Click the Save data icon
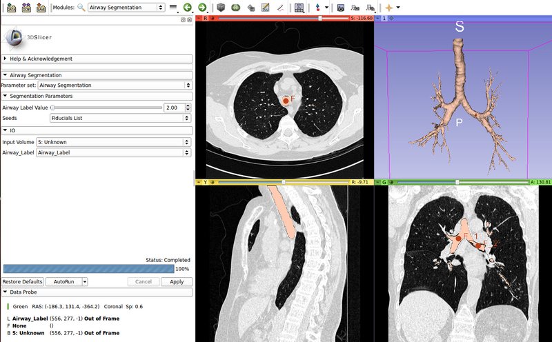Screen dimensions: 552x342 click(x=41, y=7)
